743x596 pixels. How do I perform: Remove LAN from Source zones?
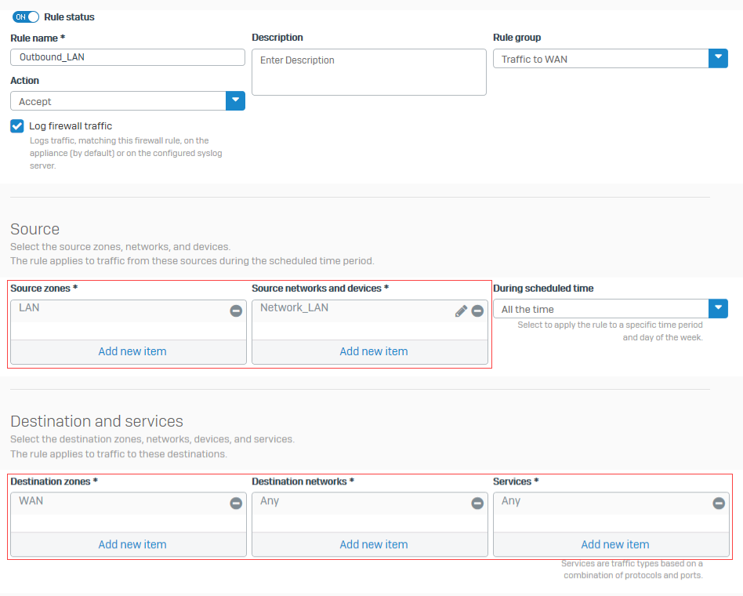(x=236, y=311)
